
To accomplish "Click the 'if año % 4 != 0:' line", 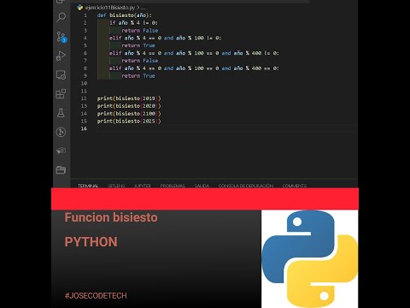I will pos(133,23).
